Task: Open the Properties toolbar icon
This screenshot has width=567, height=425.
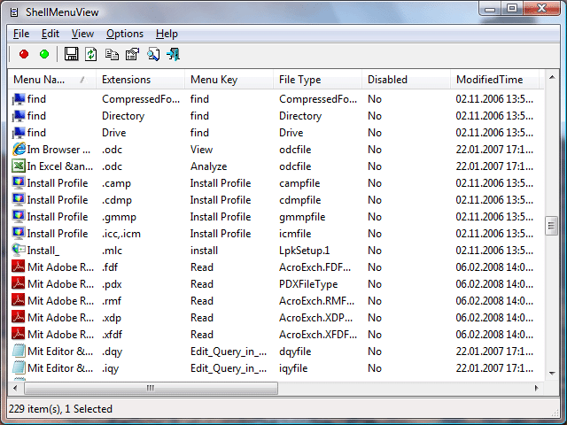Action: 132,54
